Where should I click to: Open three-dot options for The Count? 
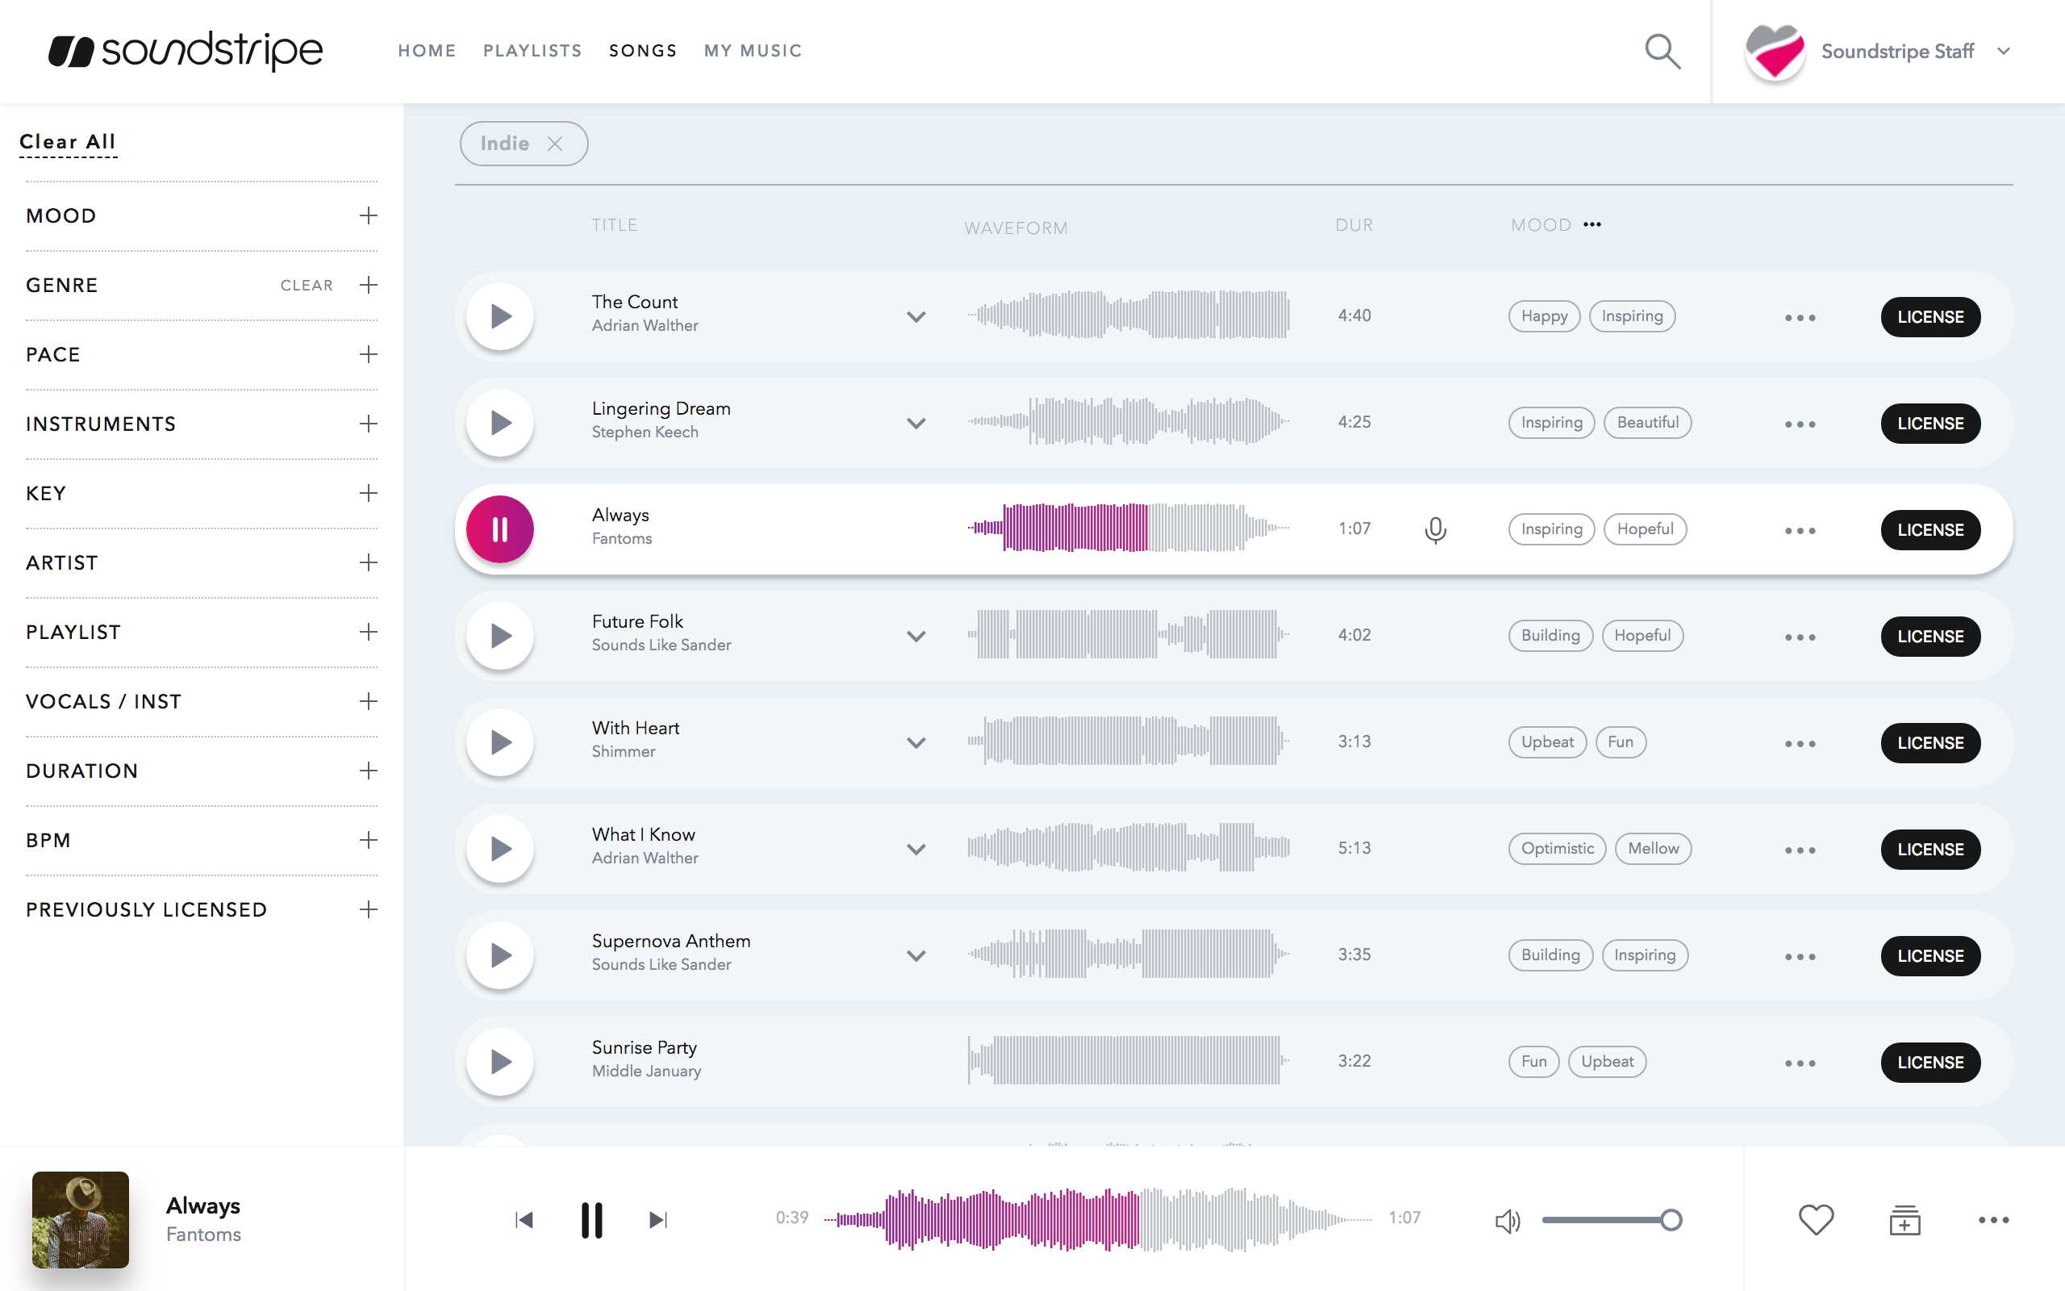coord(1800,318)
